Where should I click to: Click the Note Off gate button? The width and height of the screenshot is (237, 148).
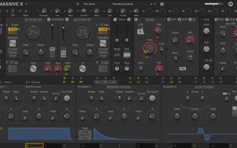click(x=85, y=135)
